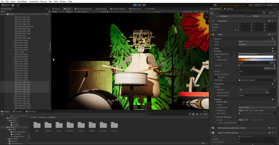279x145 pixels.
Task: Click the Temperature gradient slider
Action: 256,60
